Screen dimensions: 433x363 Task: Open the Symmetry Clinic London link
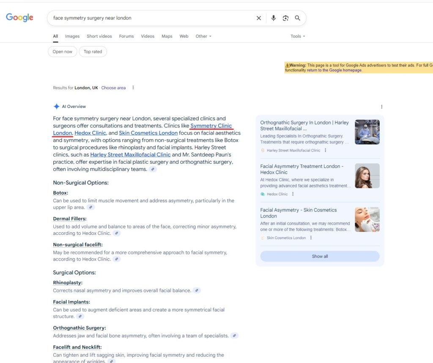[211, 126]
